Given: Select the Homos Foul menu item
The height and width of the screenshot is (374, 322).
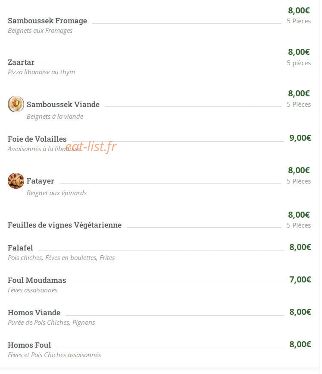Looking at the screenshot, I should [x=29, y=345].
